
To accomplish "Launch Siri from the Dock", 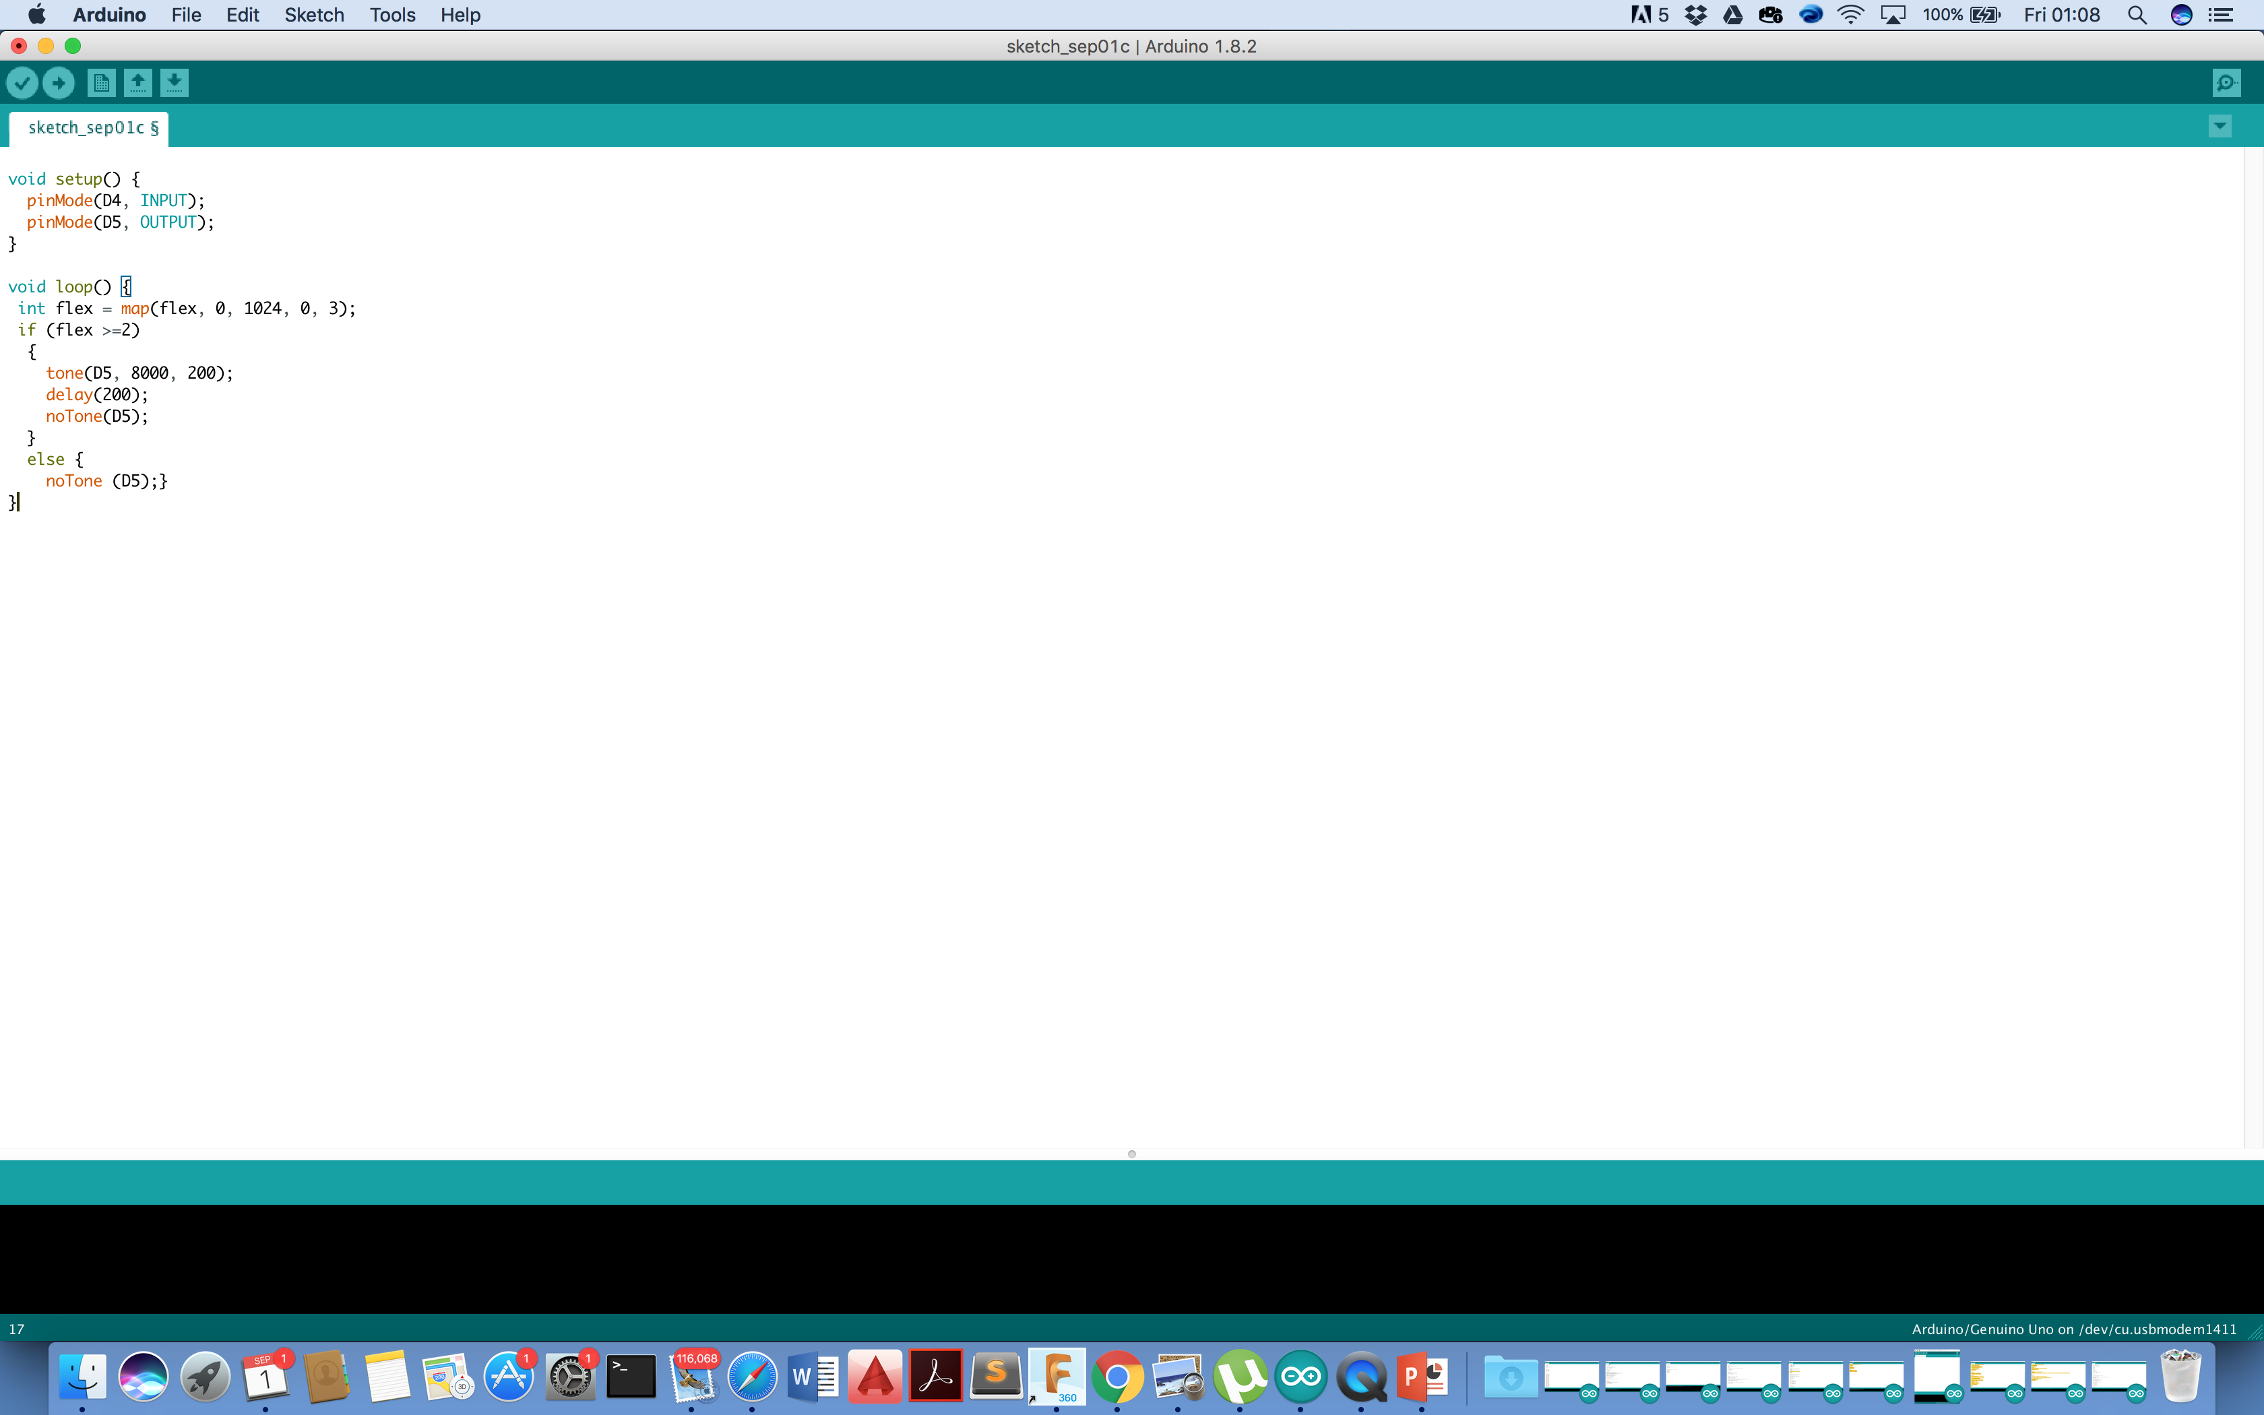I will [143, 1377].
